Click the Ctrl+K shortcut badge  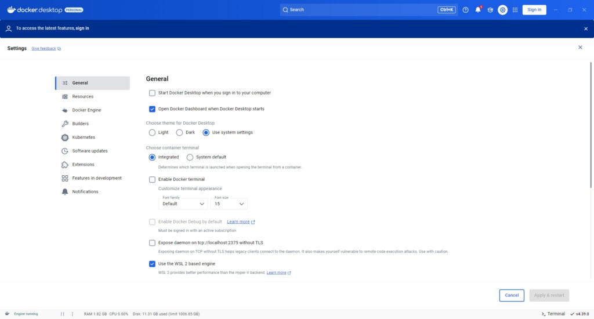tap(447, 10)
